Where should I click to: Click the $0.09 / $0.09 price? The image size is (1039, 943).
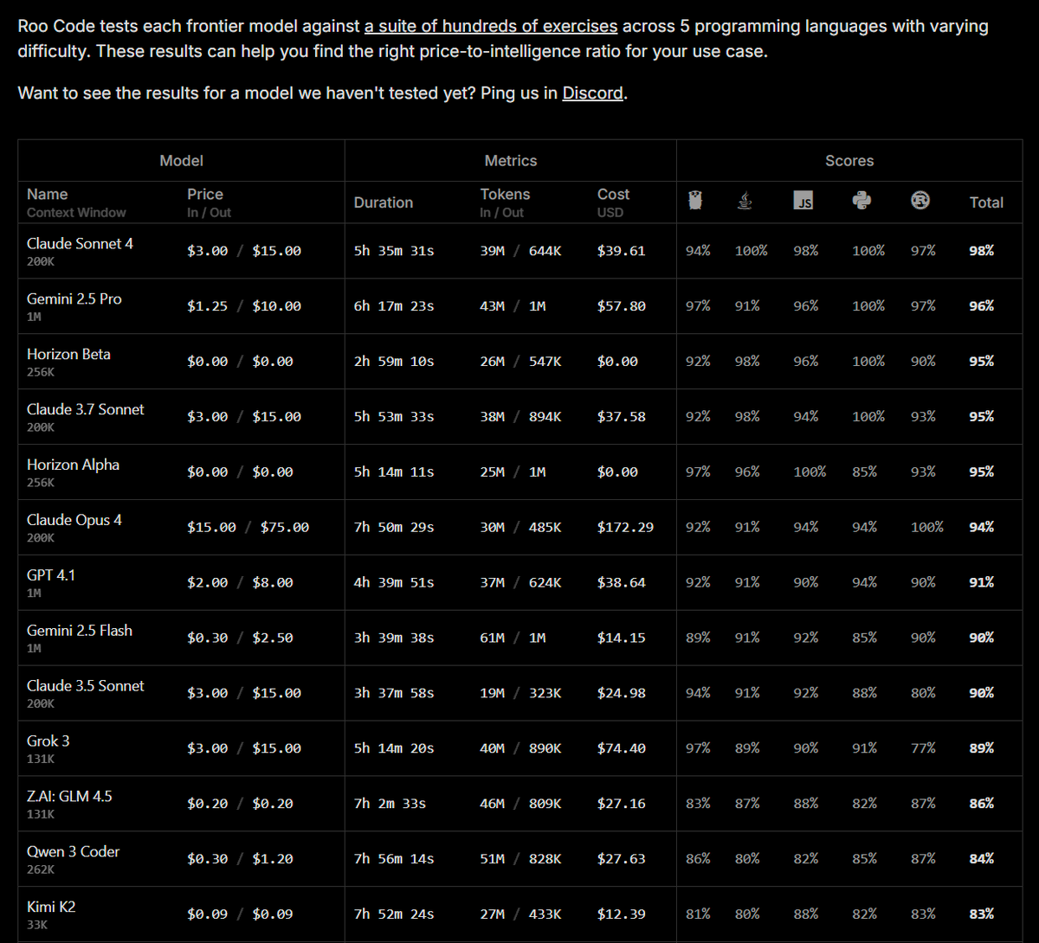point(240,914)
